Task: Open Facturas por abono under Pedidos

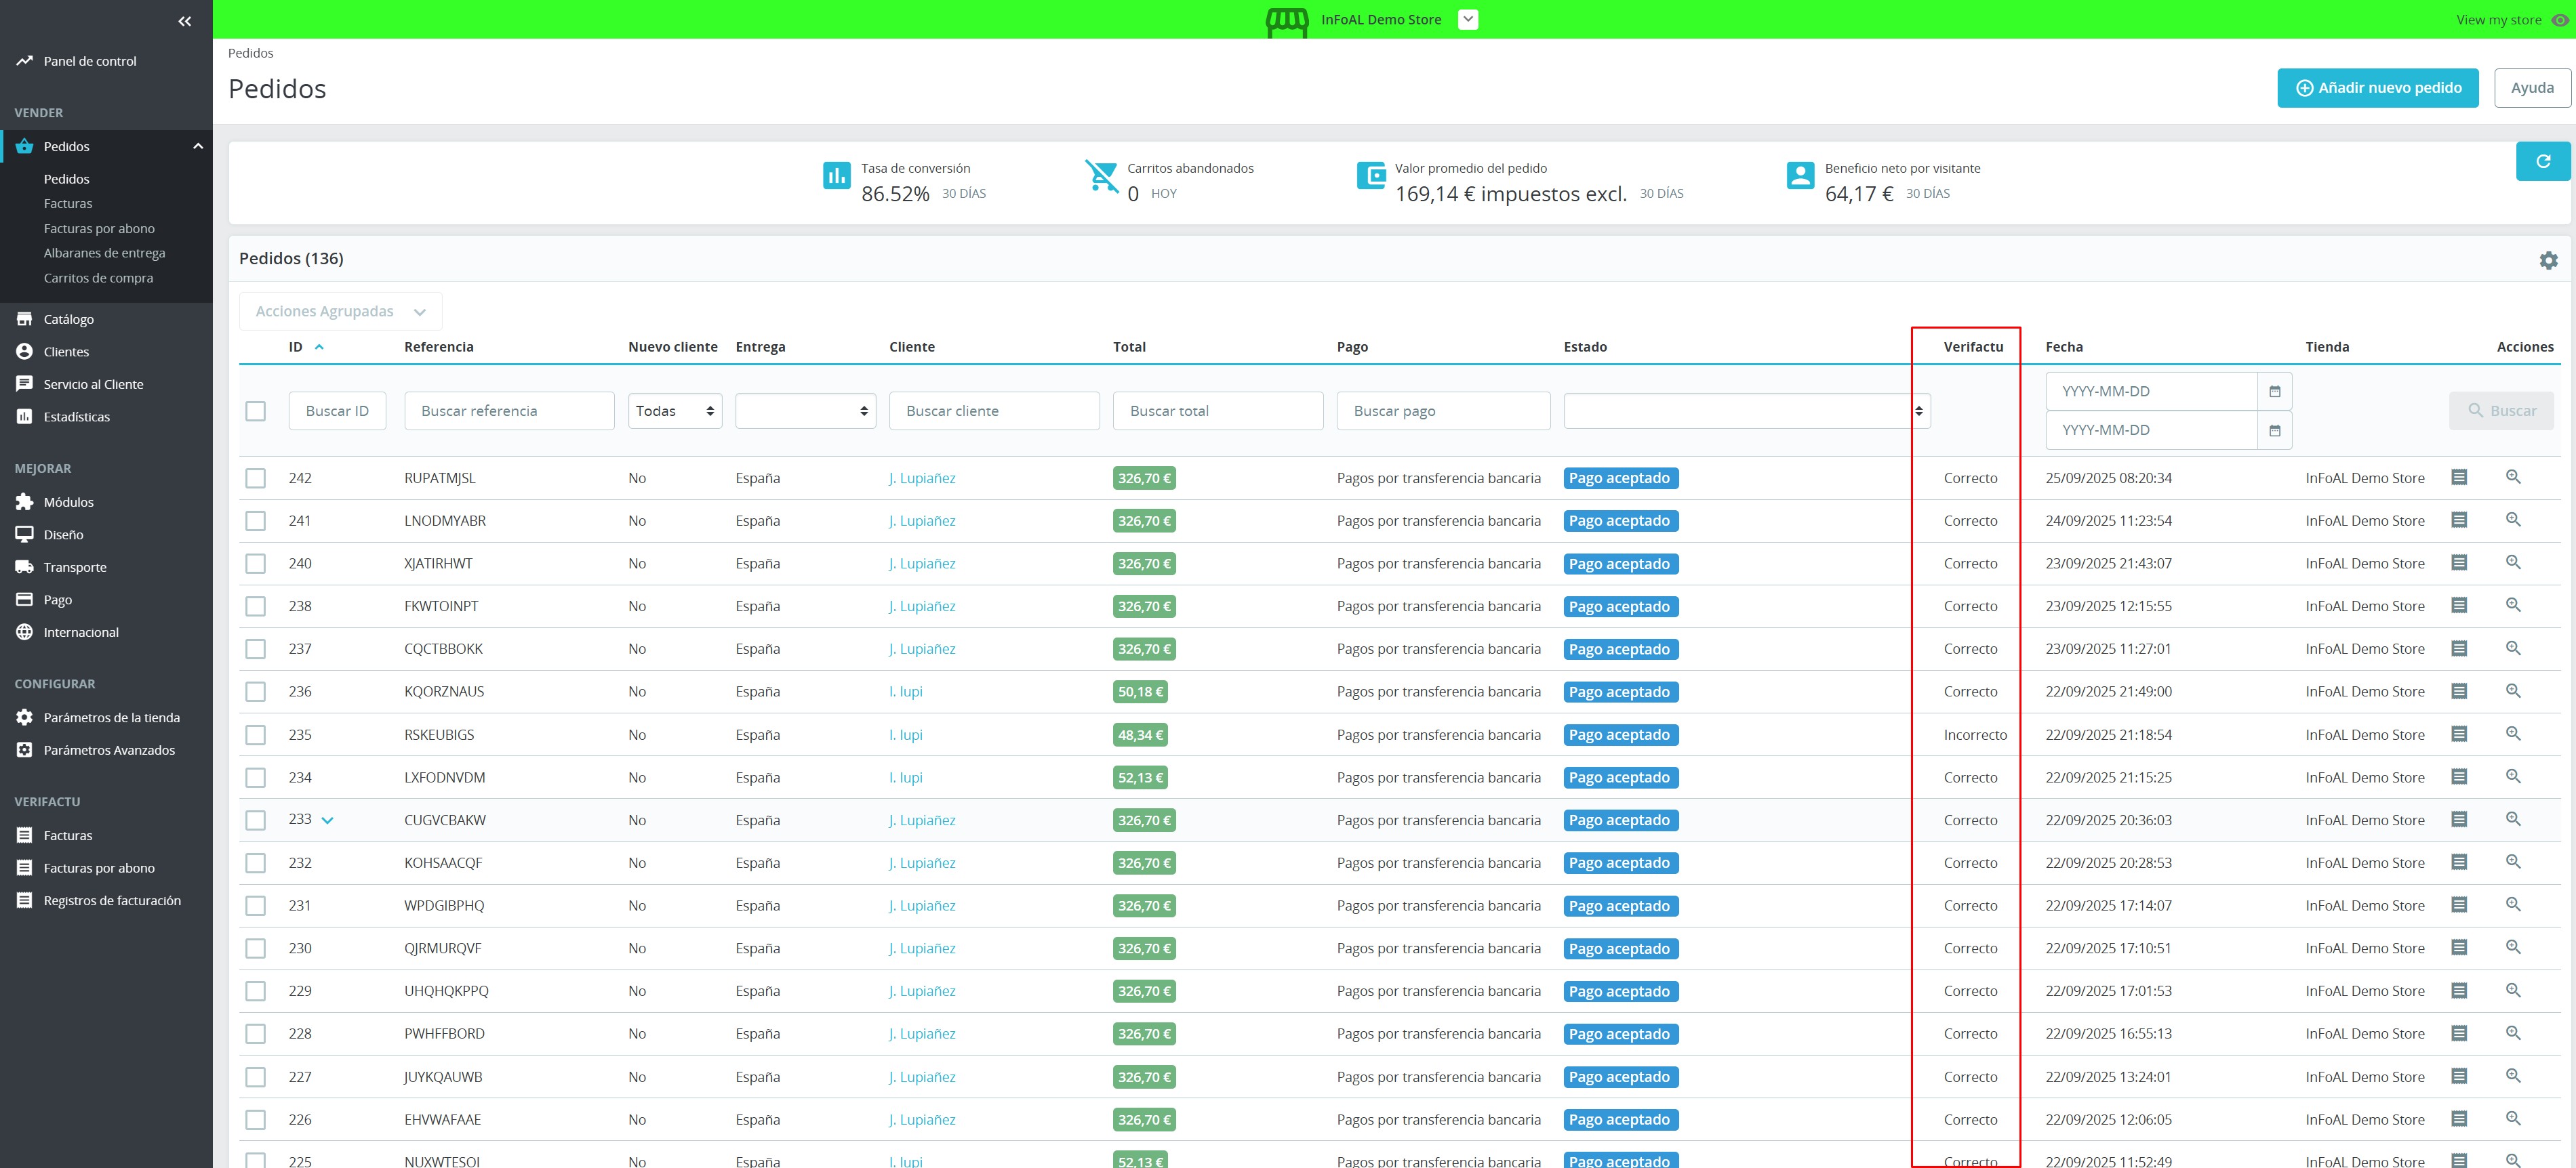Action: pyautogui.click(x=99, y=228)
